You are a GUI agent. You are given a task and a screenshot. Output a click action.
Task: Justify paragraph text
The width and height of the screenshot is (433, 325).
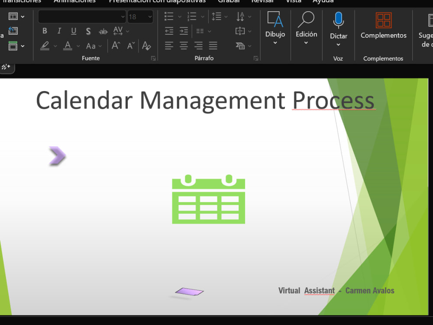click(213, 45)
